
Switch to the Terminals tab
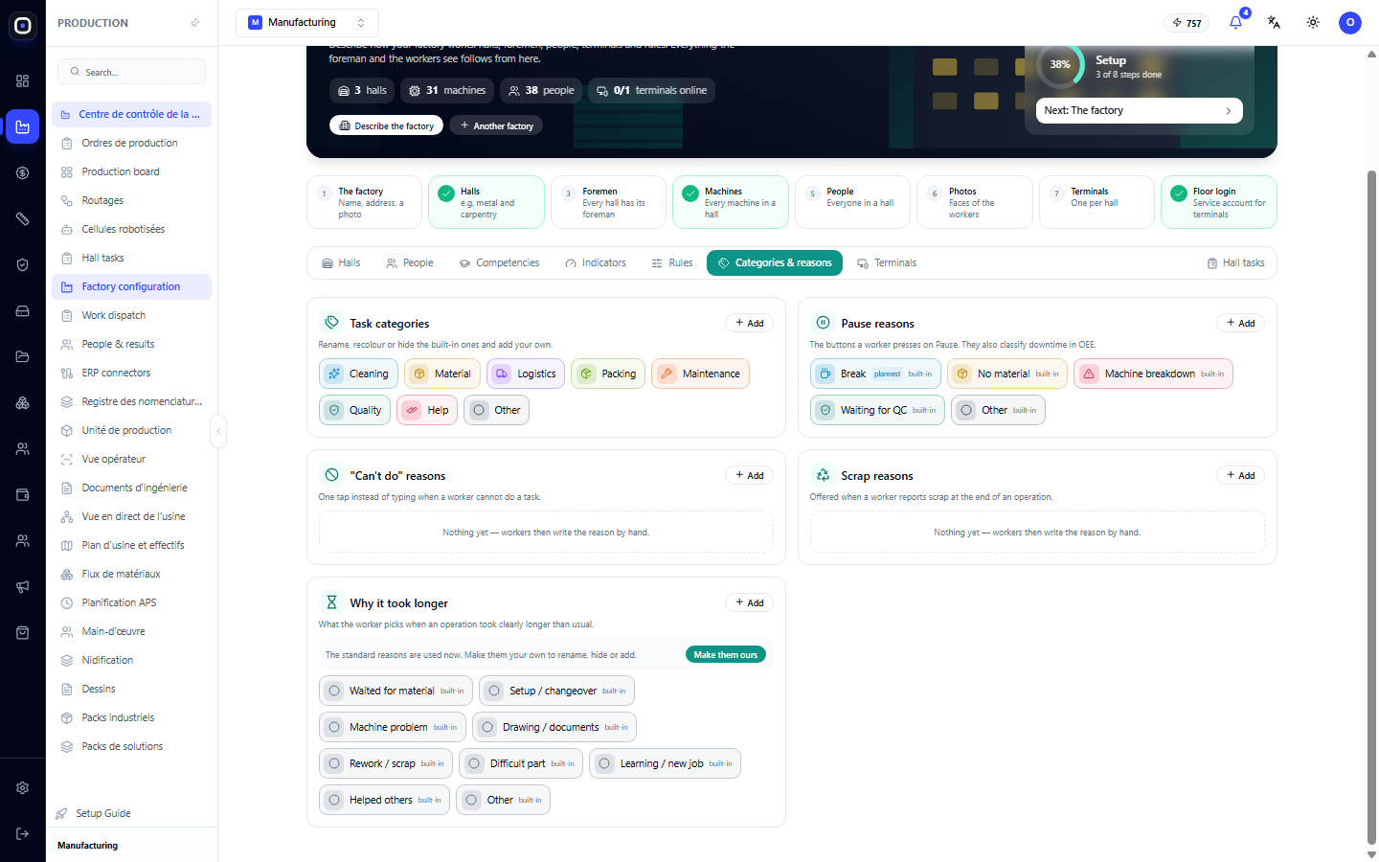coord(887,262)
